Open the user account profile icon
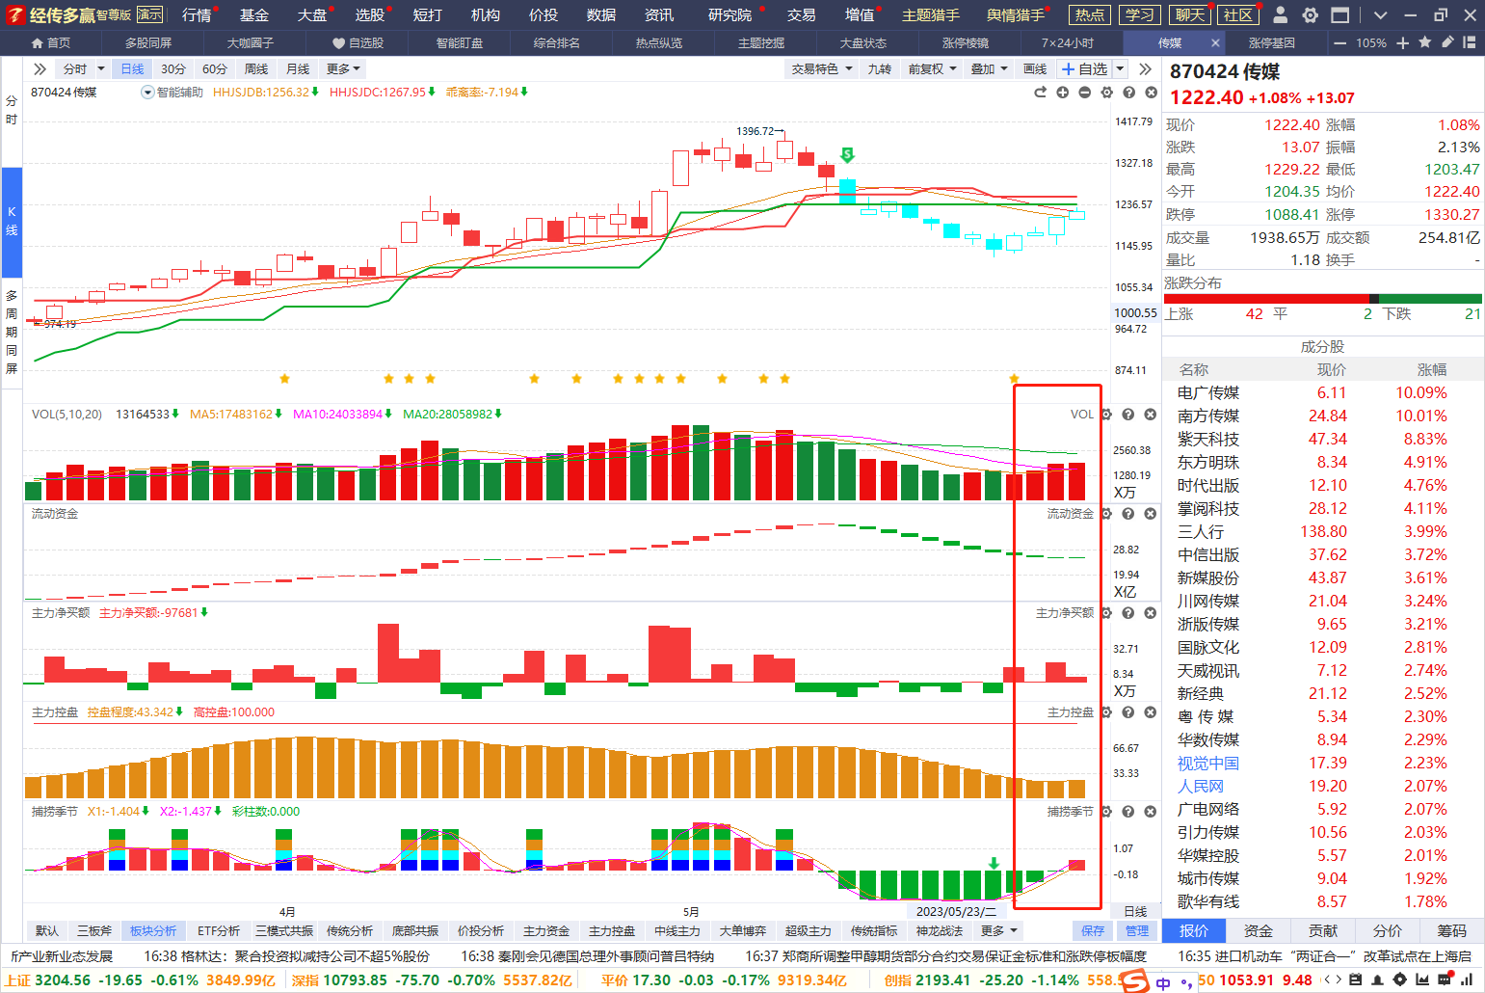The image size is (1485, 993). (1280, 14)
